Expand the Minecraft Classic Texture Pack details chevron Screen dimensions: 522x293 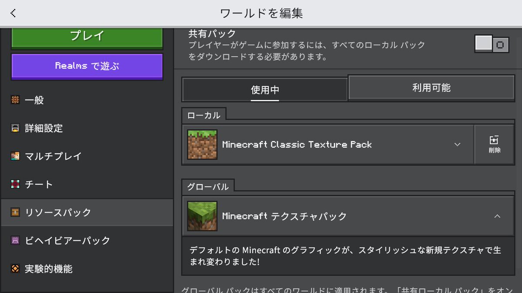457,144
